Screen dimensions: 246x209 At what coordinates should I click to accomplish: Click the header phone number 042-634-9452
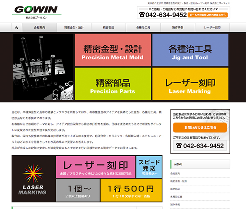tap(163, 15)
